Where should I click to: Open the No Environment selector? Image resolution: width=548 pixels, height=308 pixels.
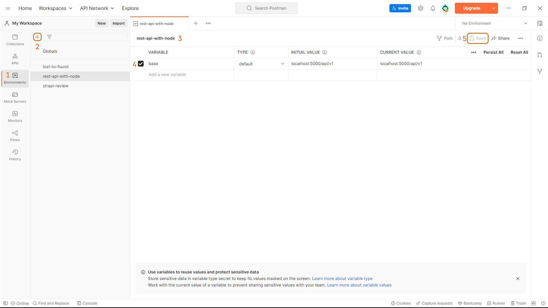pos(495,23)
